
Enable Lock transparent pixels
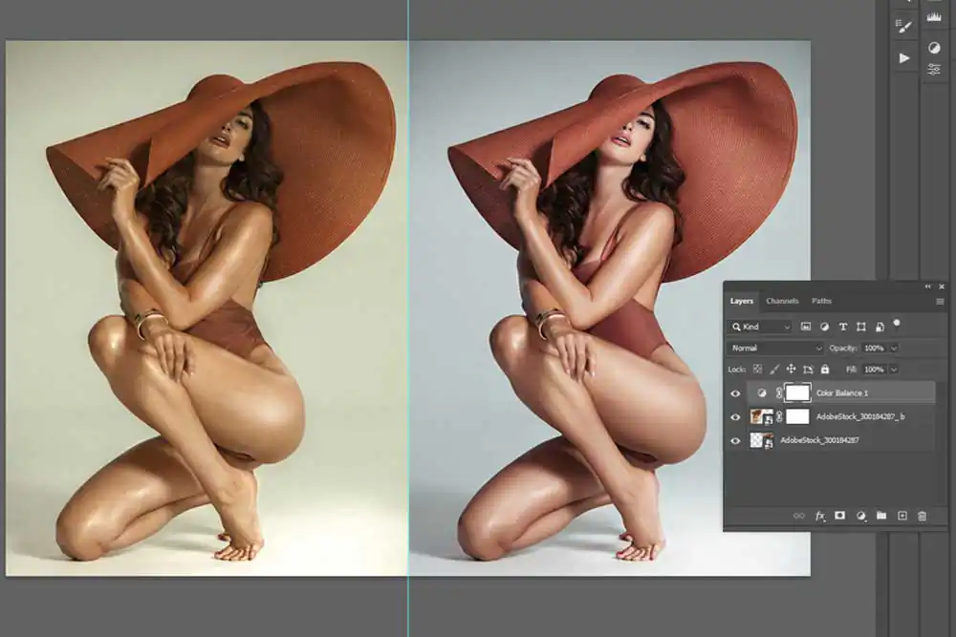pos(760,370)
